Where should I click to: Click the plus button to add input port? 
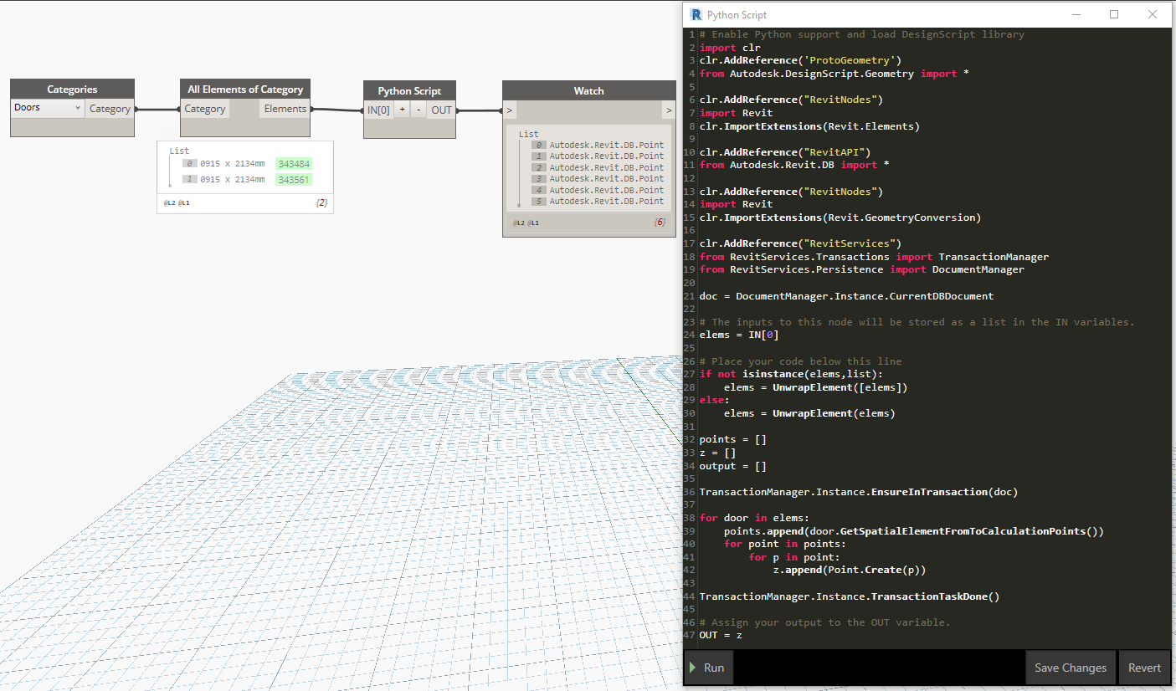(x=402, y=110)
